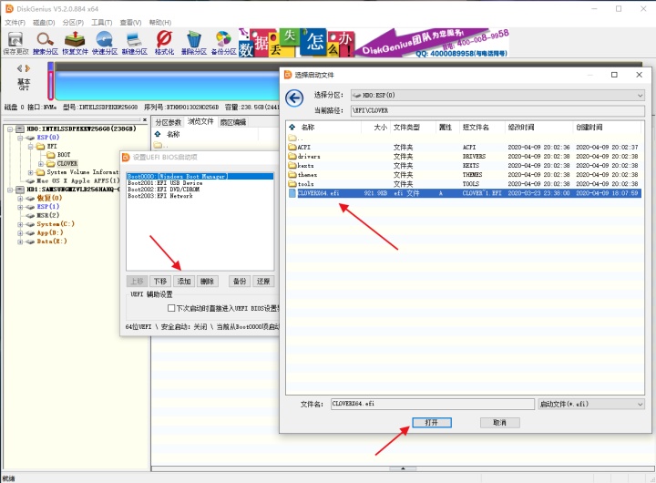The image size is (656, 483).
Task: Select the MSR(2) partition
Action: (x=48, y=215)
